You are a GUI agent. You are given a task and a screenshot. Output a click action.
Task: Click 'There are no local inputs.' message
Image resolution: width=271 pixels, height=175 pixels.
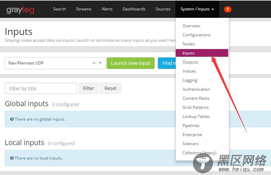click(x=38, y=158)
